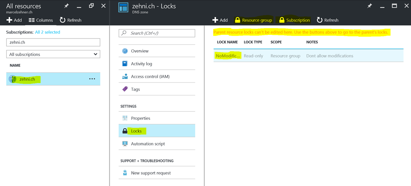Expand the All subscriptions dropdown
The width and height of the screenshot is (411, 186).
pos(53,54)
